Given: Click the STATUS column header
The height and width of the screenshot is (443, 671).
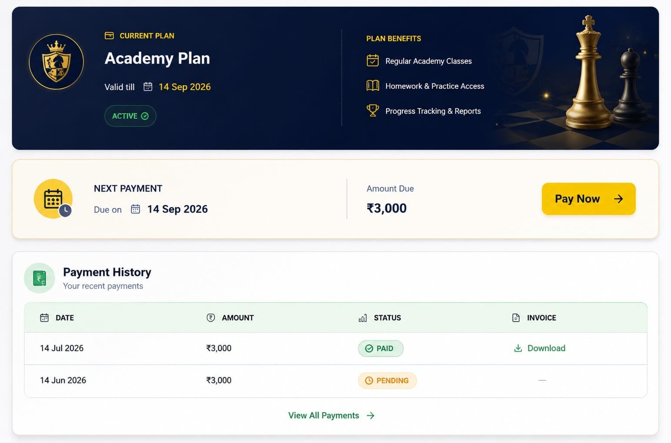Looking at the screenshot, I should 380,318.
